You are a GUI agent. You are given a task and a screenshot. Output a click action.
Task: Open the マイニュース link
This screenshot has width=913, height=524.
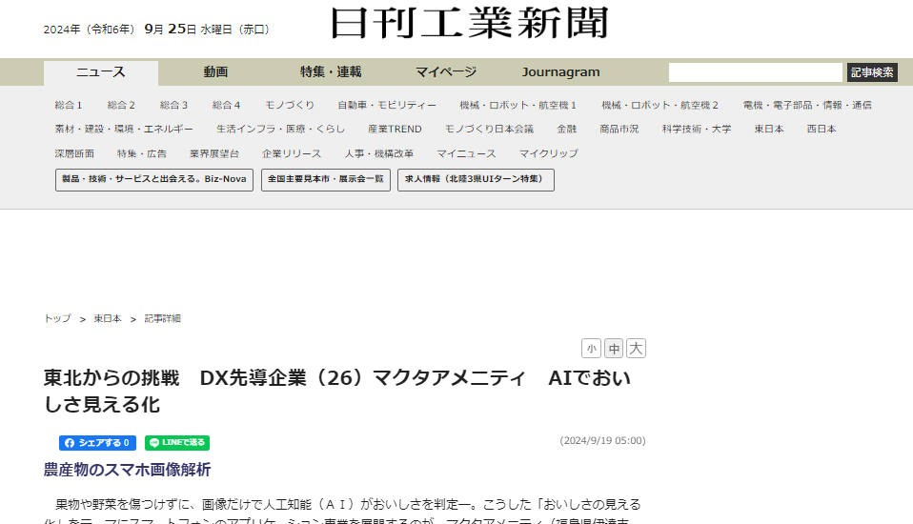466,153
